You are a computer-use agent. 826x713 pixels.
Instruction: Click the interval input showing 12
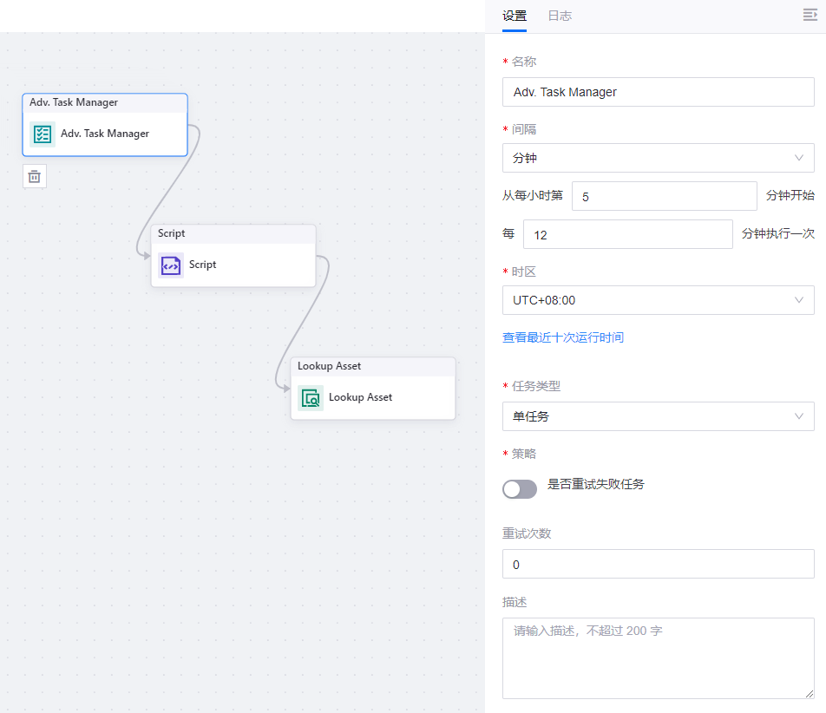627,234
